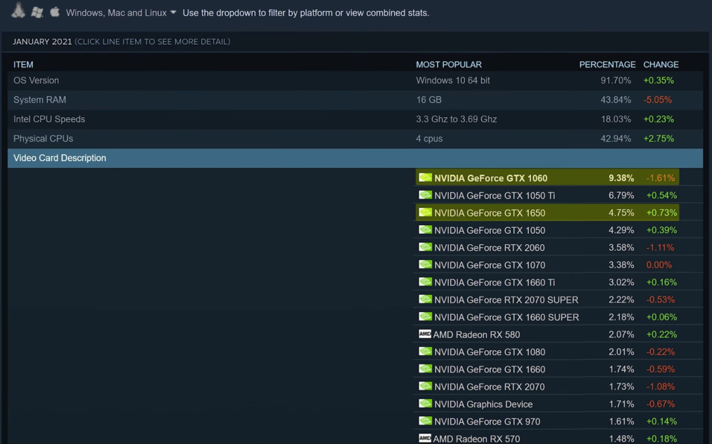
Task: Select the Apple platform icon
Action: (x=54, y=11)
